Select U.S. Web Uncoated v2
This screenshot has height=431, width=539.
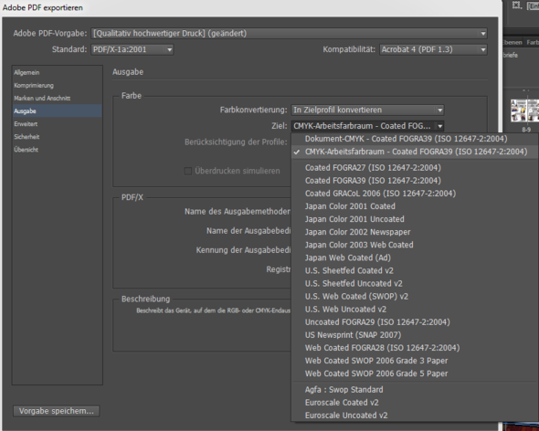[x=415, y=310]
